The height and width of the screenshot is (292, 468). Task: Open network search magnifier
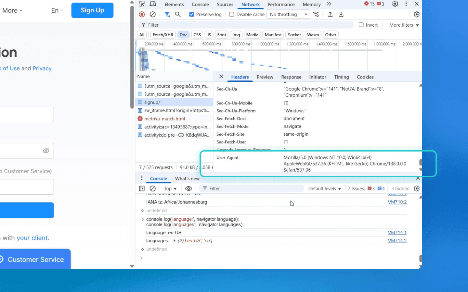pyautogui.click(x=178, y=14)
